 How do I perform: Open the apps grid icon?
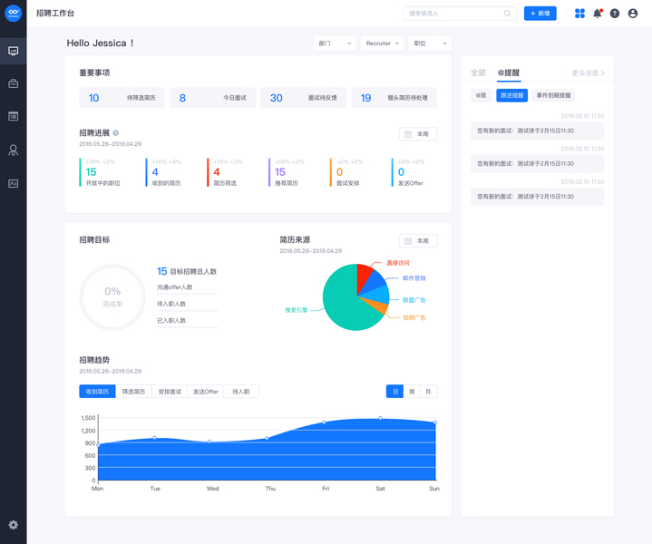click(x=579, y=14)
